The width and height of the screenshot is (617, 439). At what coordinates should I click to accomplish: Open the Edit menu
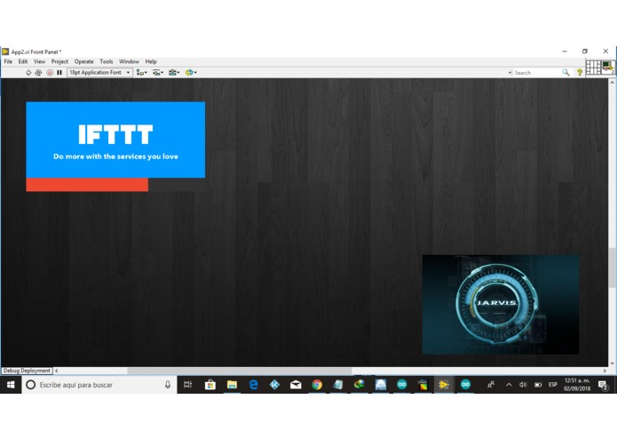(23, 61)
